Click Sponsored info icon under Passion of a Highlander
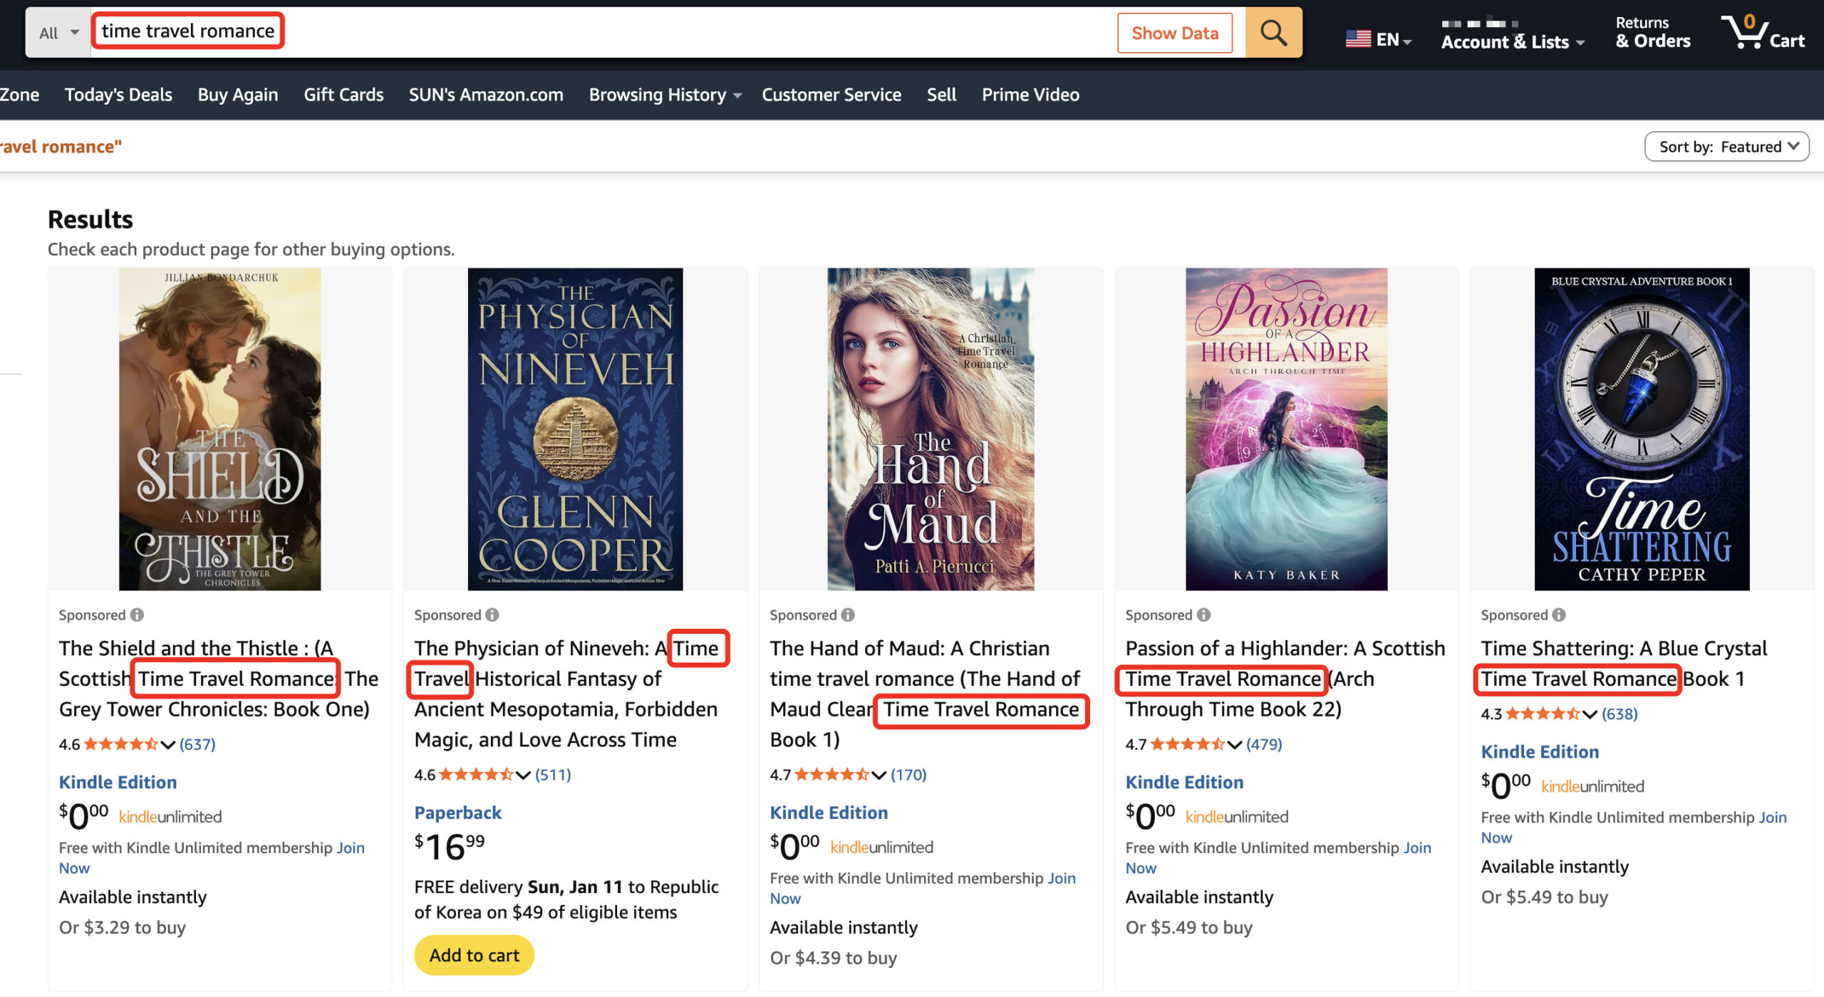1824x997 pixels. click(1203, 615)
